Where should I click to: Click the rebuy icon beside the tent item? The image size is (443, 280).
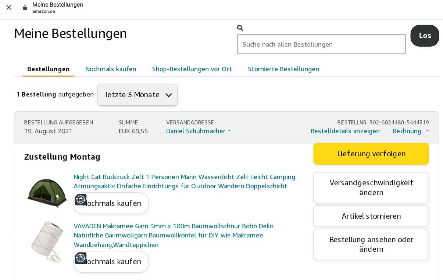(x=81, y=200)
